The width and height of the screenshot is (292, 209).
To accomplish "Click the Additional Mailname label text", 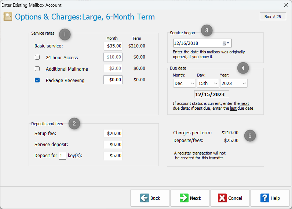I will coord(67,69).
